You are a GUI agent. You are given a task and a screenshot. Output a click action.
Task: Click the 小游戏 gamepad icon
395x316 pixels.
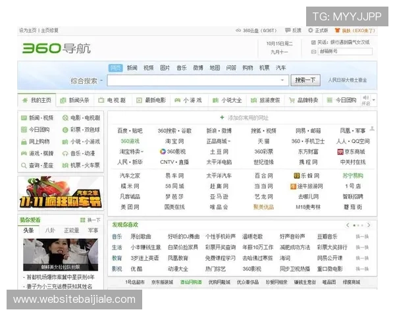click(x=177, y=100)
